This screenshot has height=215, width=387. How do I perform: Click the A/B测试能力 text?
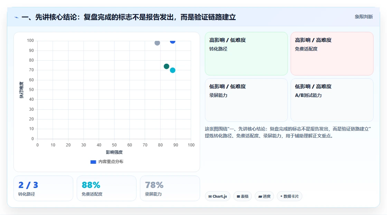tap(308, 95)
